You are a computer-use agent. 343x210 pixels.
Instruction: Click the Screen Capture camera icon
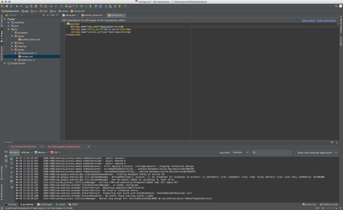click(x=6, y=152)
